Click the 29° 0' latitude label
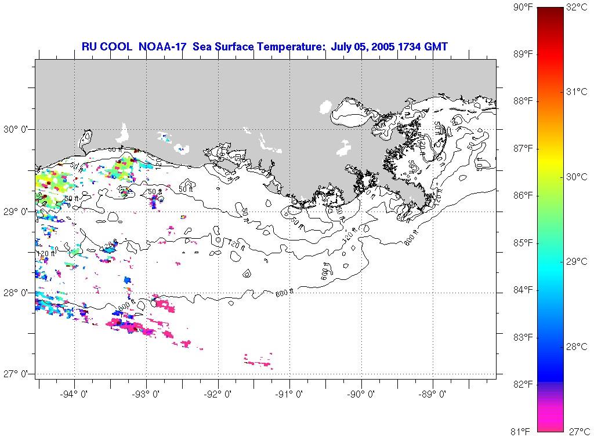Image resolution: width=594 pixels, height=441 pixels. point(16,212)
